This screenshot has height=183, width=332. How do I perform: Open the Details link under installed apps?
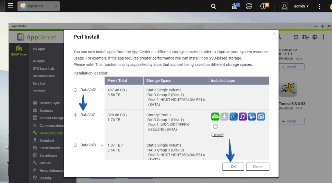(x=218, y=135)
